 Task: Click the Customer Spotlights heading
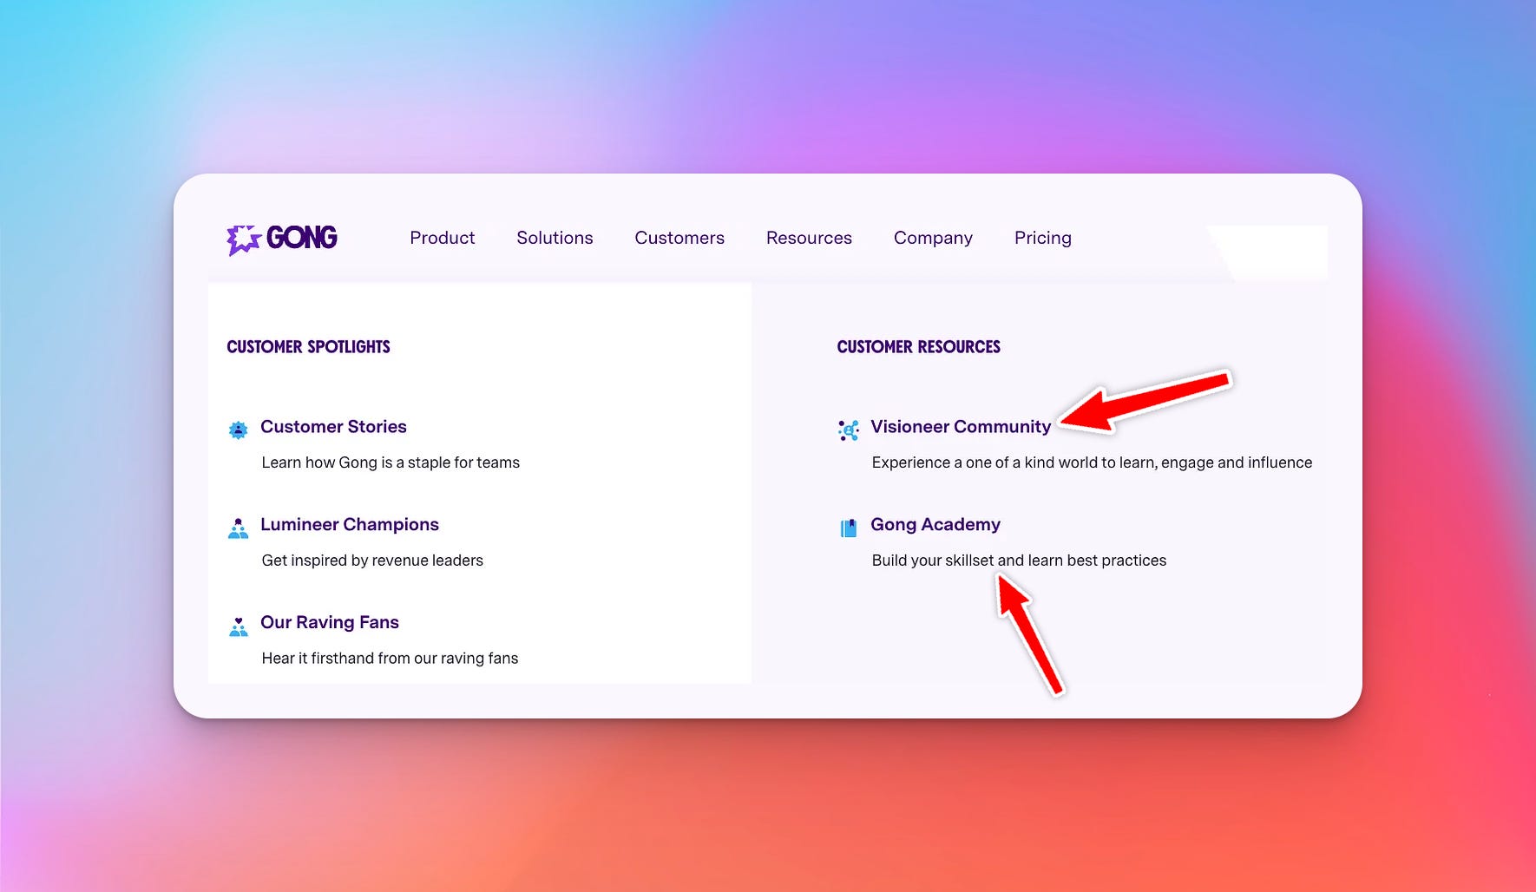click(308, 347)
